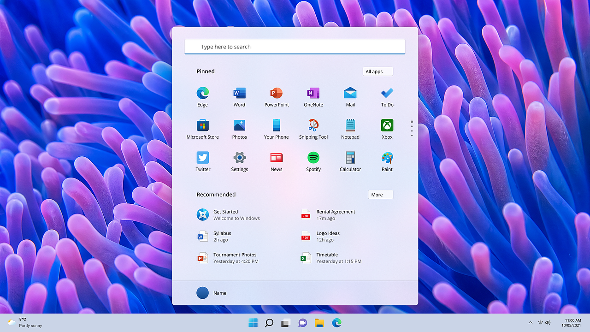The height and width of the screenshot is (332, 590).
Task: Open the News app
Action: (277, 161)
